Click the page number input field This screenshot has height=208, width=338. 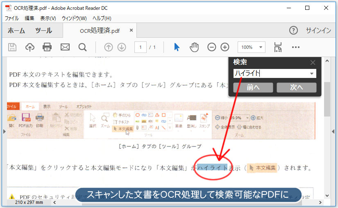[x=141, y=47]
